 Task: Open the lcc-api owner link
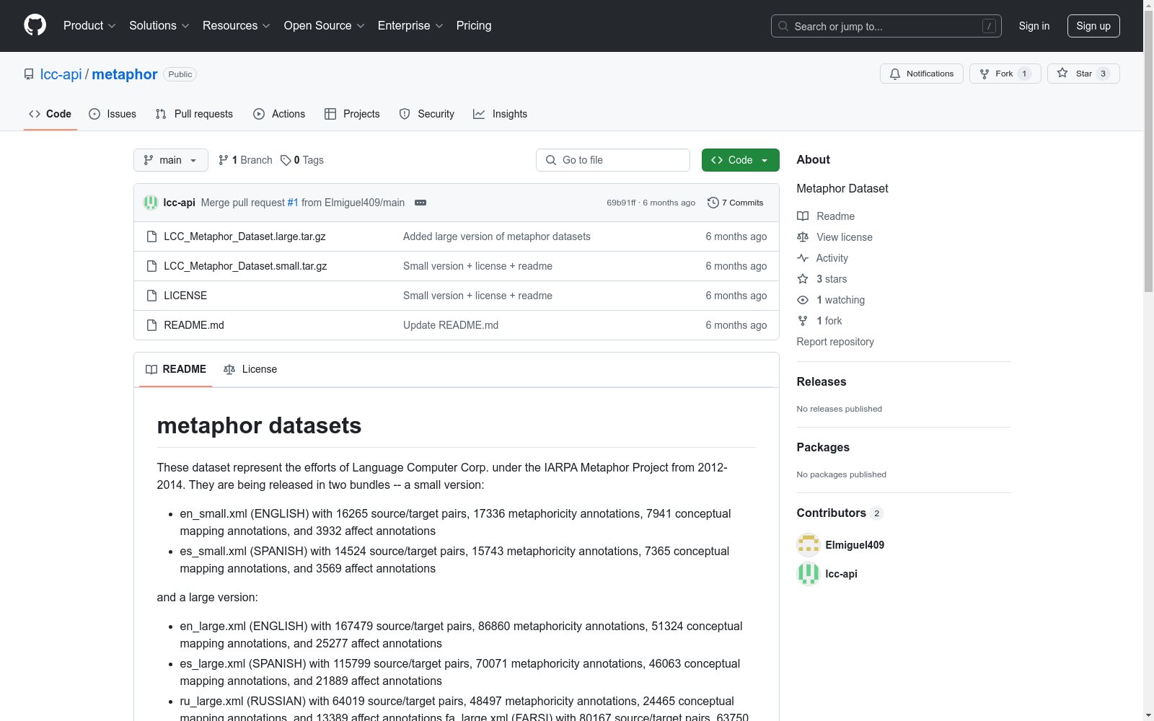tap(61, 74)
